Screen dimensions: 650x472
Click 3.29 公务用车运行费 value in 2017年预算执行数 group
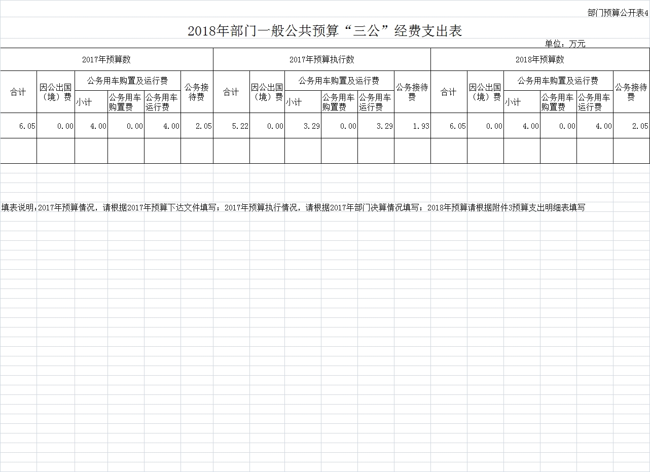(376, 126)
